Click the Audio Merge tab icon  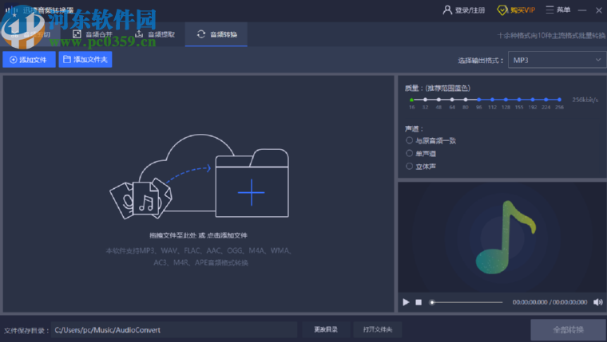77,34
